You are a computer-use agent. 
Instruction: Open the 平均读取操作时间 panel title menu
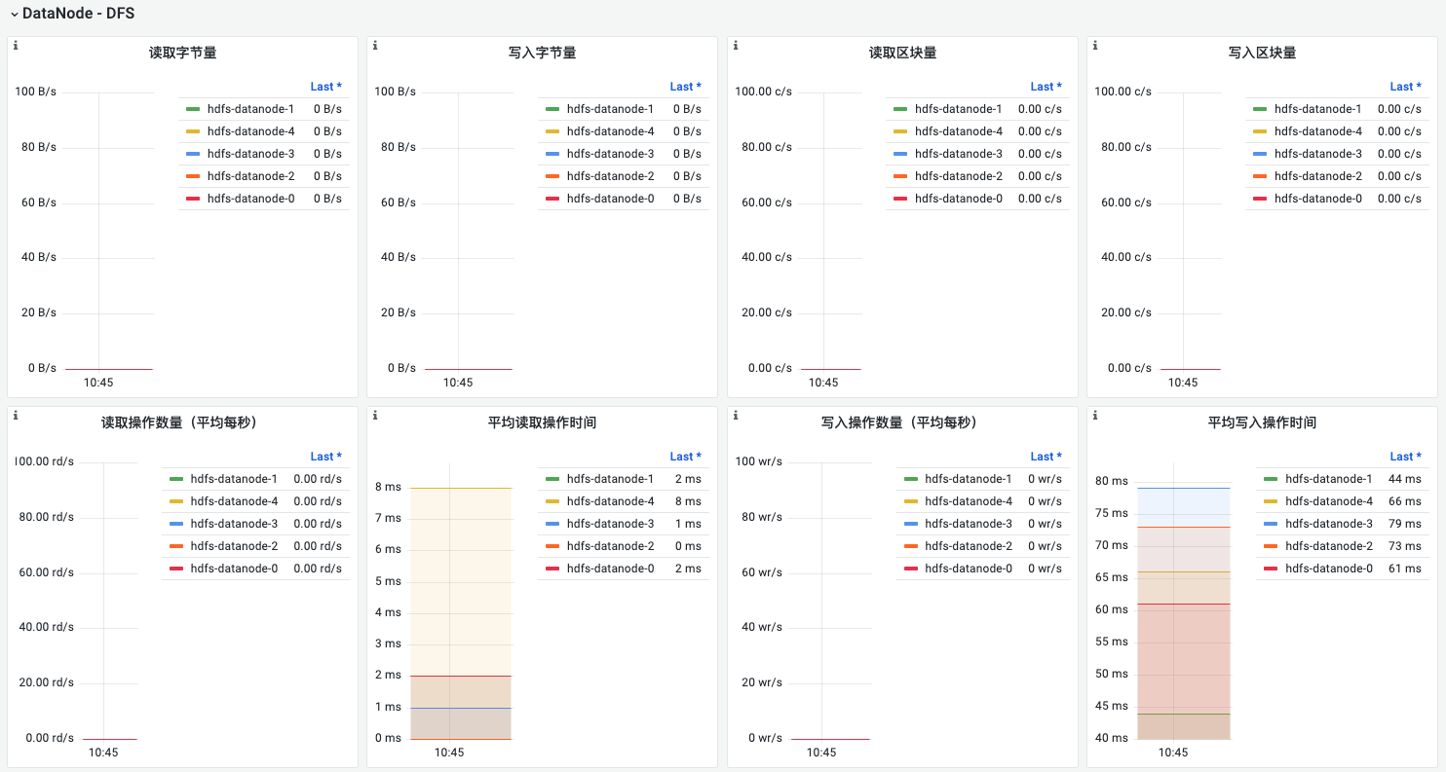click(542, 423)
